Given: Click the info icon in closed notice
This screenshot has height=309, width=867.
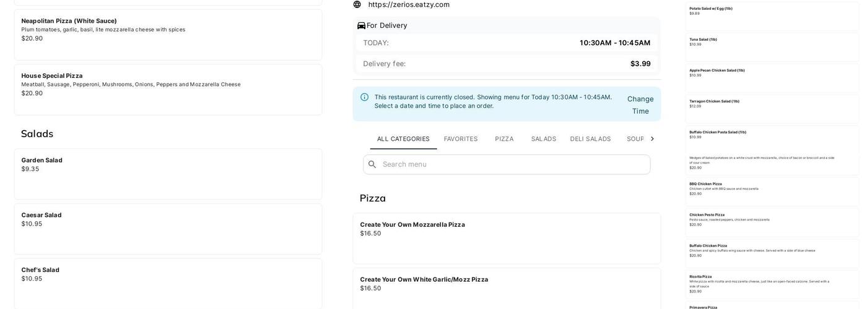Looking at the screenshot, I should coord(365,97).
